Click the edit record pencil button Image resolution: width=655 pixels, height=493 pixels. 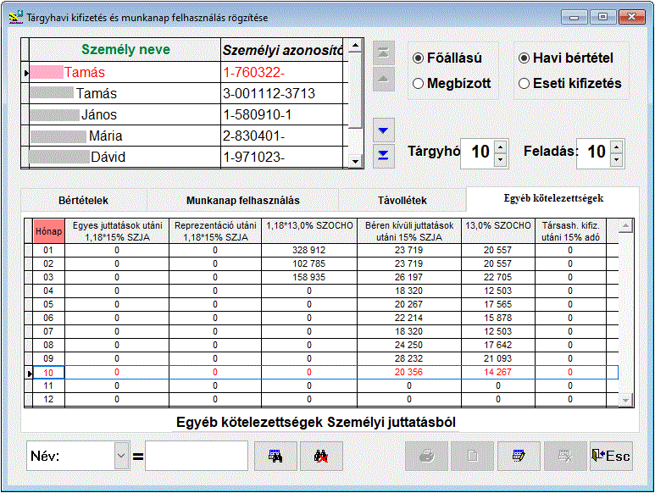coord(519,457)
